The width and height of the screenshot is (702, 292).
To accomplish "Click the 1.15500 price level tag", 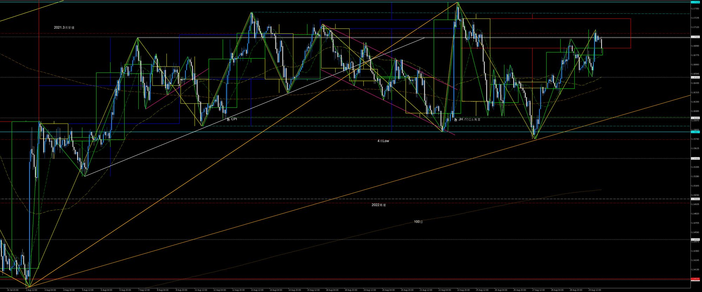I will 695,159.
